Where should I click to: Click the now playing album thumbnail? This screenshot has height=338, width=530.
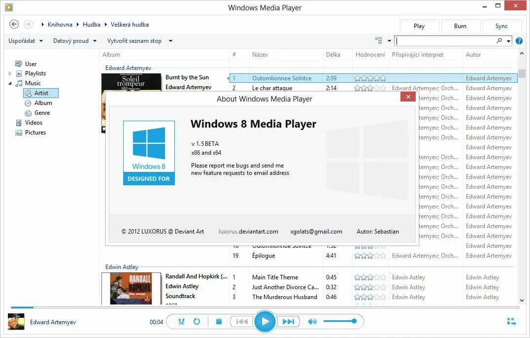point(16,322)
